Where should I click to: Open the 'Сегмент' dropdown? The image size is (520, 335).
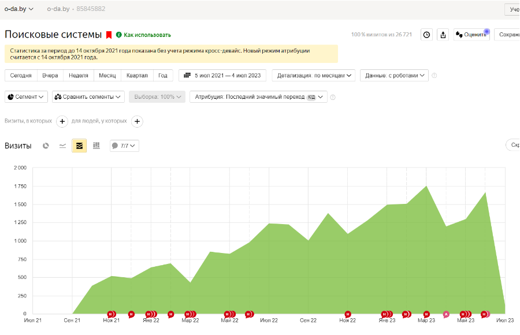26,96
